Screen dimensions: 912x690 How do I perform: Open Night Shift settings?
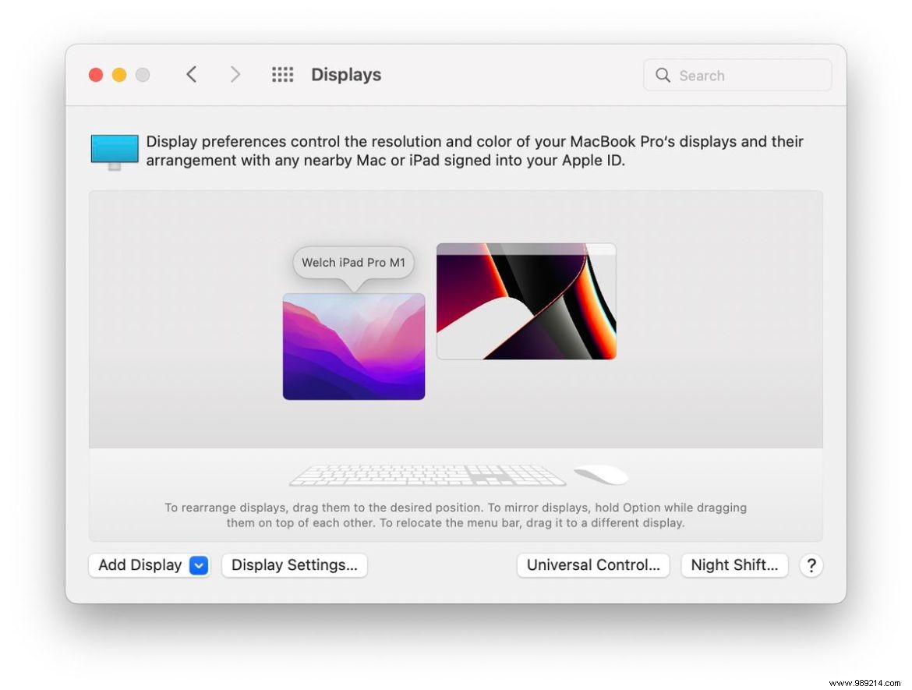tap(733, 565)
